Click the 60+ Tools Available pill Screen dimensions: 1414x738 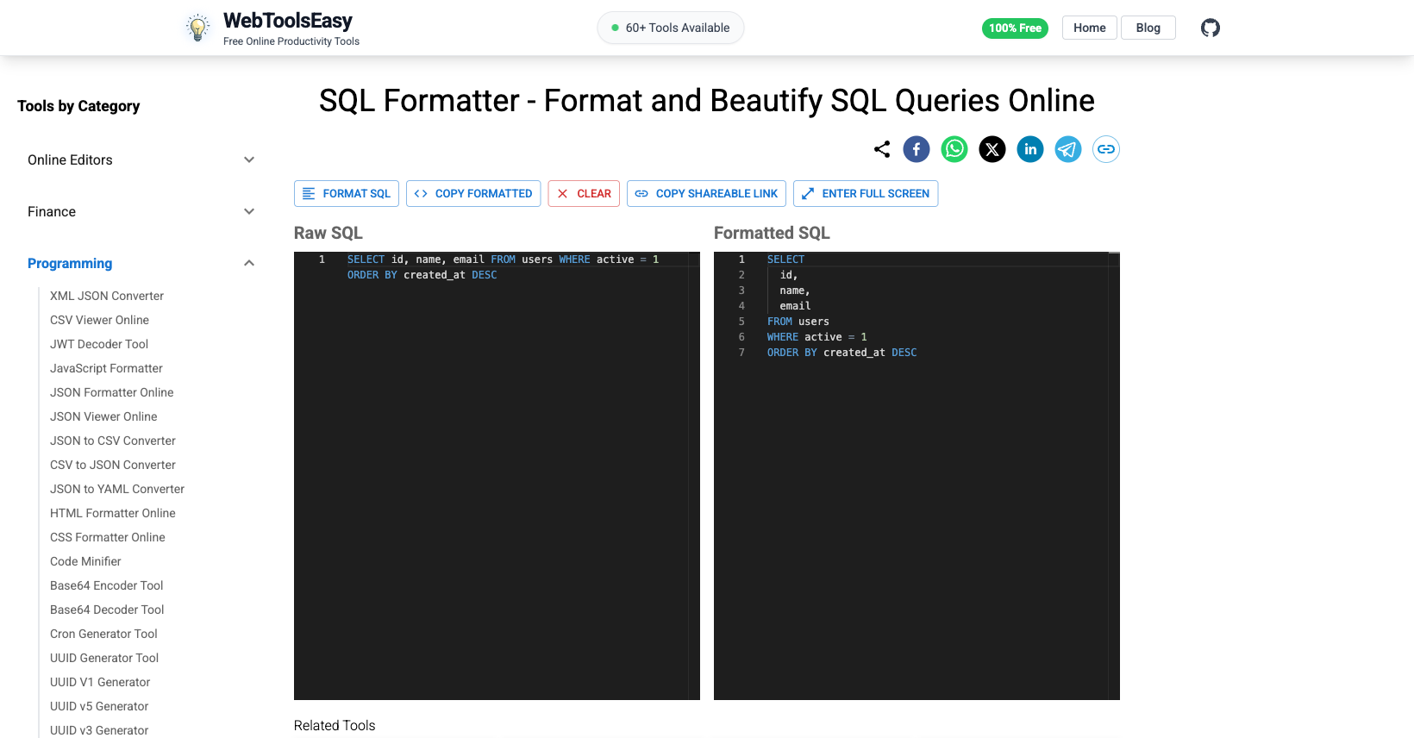point(671,28)
